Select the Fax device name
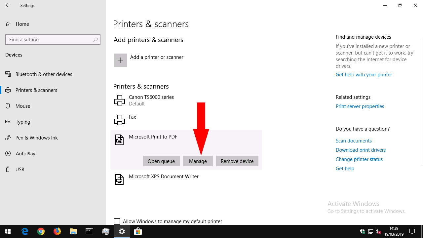 pos(133,117)
